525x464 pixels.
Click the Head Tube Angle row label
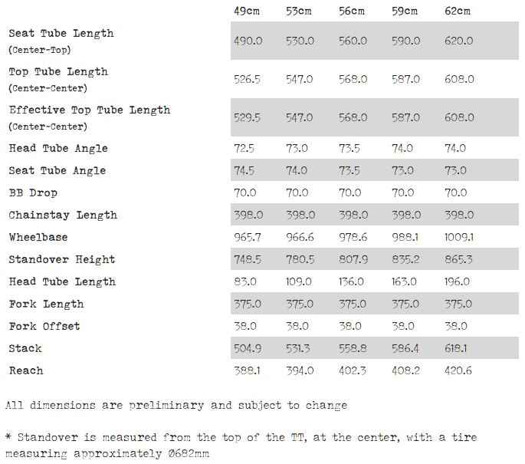(x=58, y=148)
